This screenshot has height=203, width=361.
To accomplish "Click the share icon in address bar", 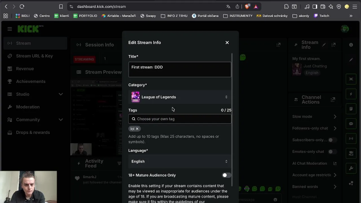I will tap(237, 6).
